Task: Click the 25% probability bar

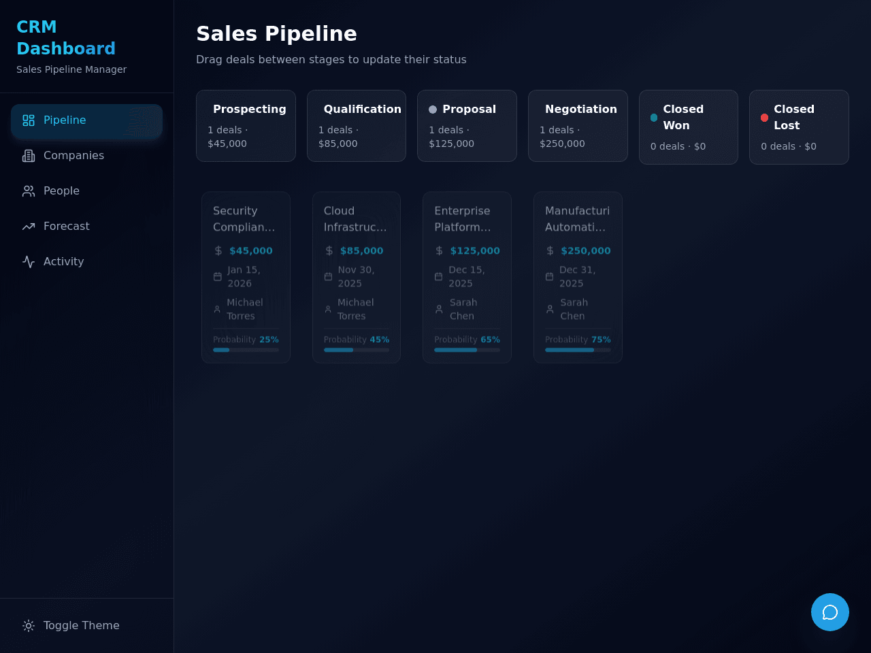Action: [246, 350]
